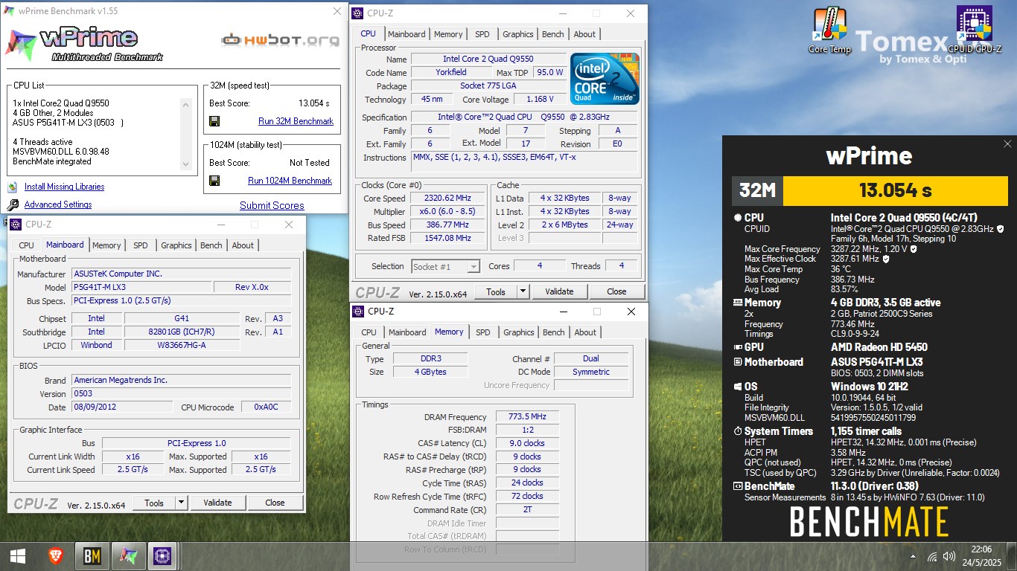The width and height of the screenshot is (1017, 571).
Task: Click the Rated FSB value 1547.08 MHz
Action: pos(448,239)
